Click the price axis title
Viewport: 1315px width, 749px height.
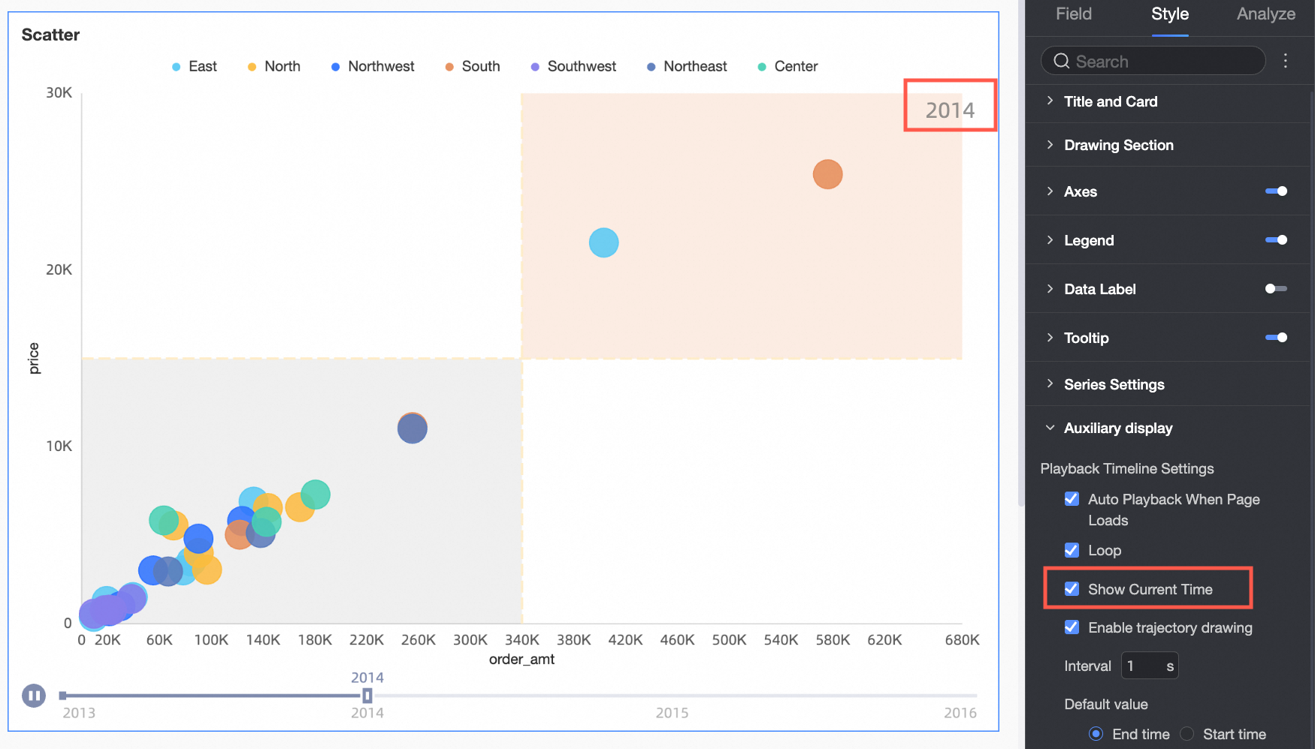click(34, 358)
